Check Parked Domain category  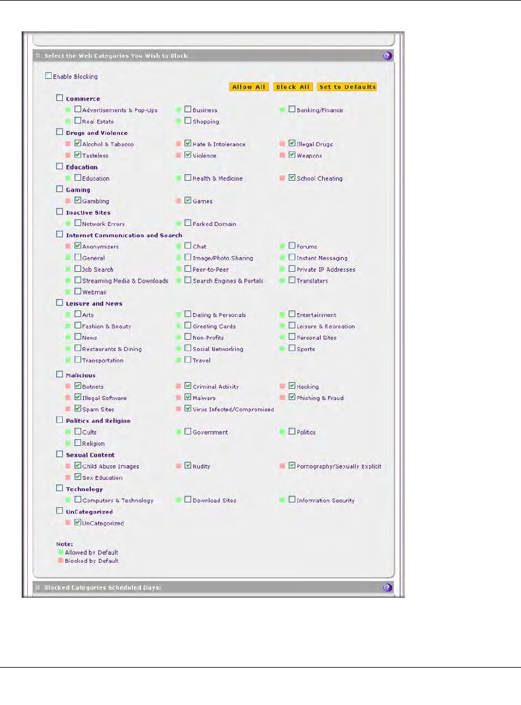(x=188, y=223)
